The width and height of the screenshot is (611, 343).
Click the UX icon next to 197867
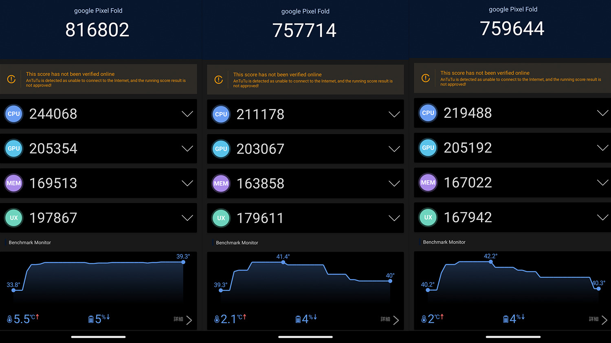(13, 218)
